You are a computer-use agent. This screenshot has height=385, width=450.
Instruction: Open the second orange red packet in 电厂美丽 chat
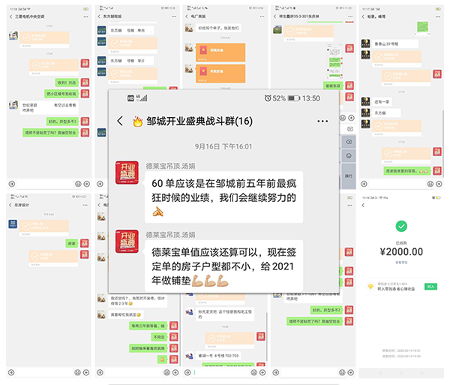(220, 74)
